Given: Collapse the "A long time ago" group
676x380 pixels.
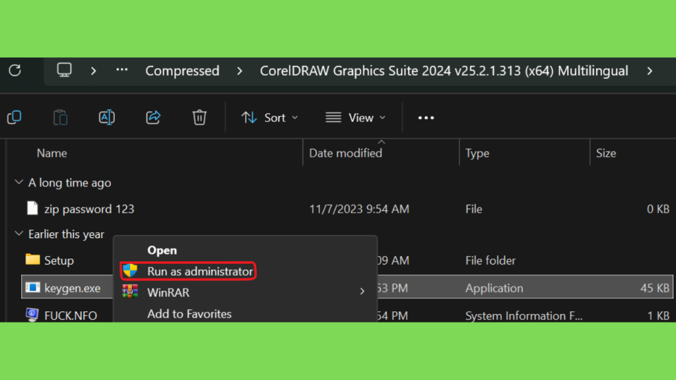Looking at the screenshot, I should pyautogui.click(x=18, y=183).
